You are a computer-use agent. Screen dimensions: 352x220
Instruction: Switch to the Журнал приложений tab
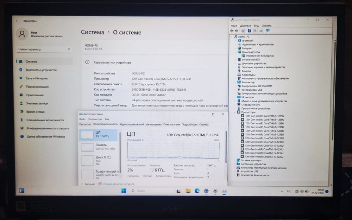point(132,124)
